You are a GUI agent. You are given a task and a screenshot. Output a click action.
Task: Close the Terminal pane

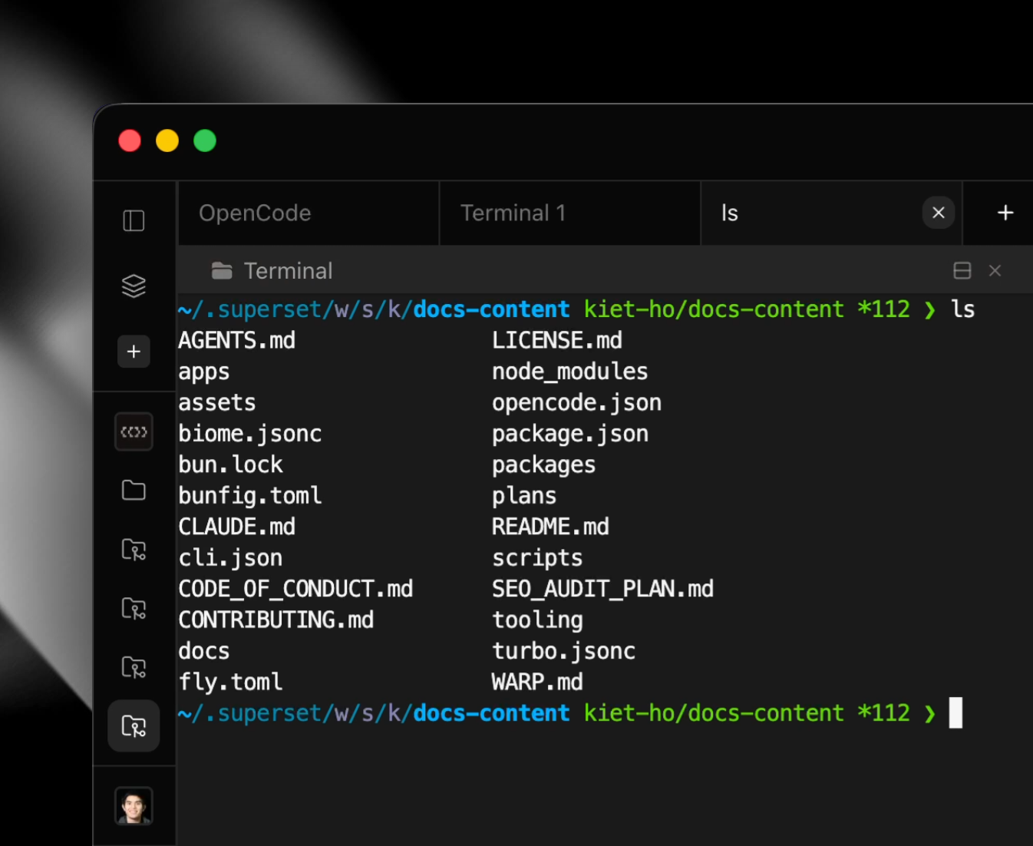tap(995, 270)
